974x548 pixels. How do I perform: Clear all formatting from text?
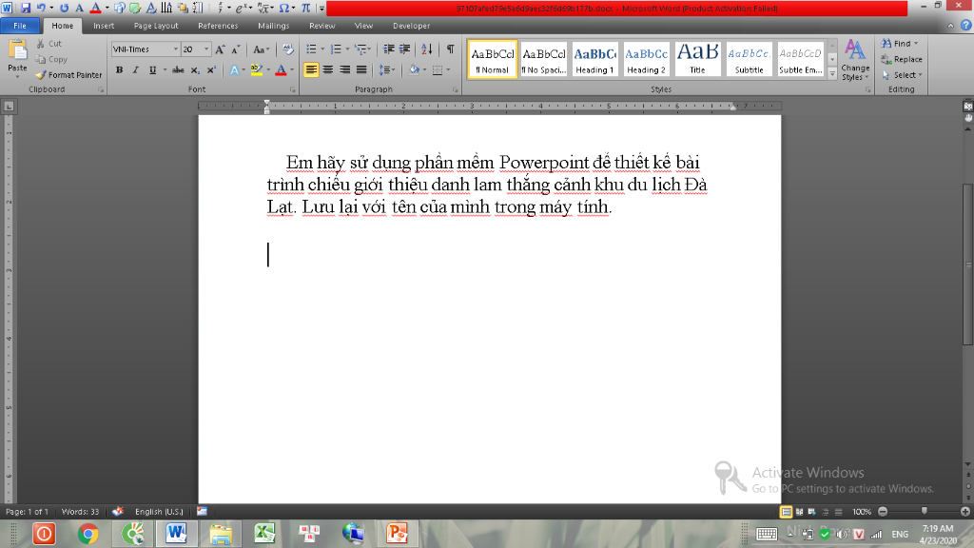(287, 49)
